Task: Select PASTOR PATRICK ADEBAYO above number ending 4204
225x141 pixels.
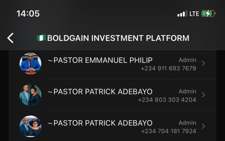Action: pyautogui.click(x=100, y=92)
